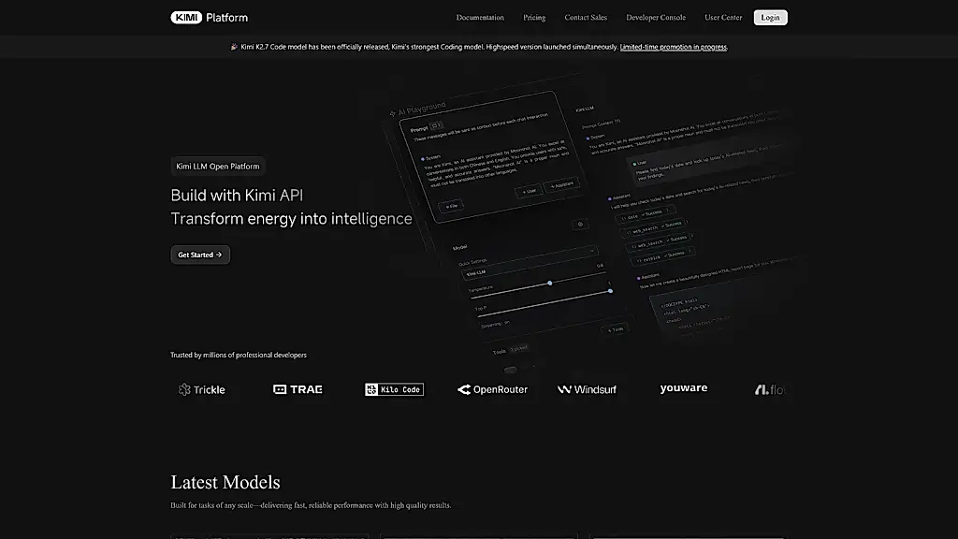Screen dimensions: 958x539
Task: Click the Kimi LLM Open Platform badge
Action: point(217,167)
